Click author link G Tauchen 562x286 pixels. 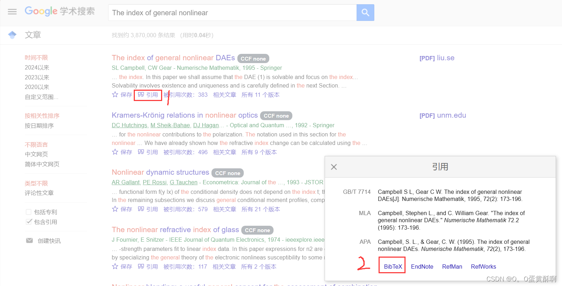coord(183,182)
